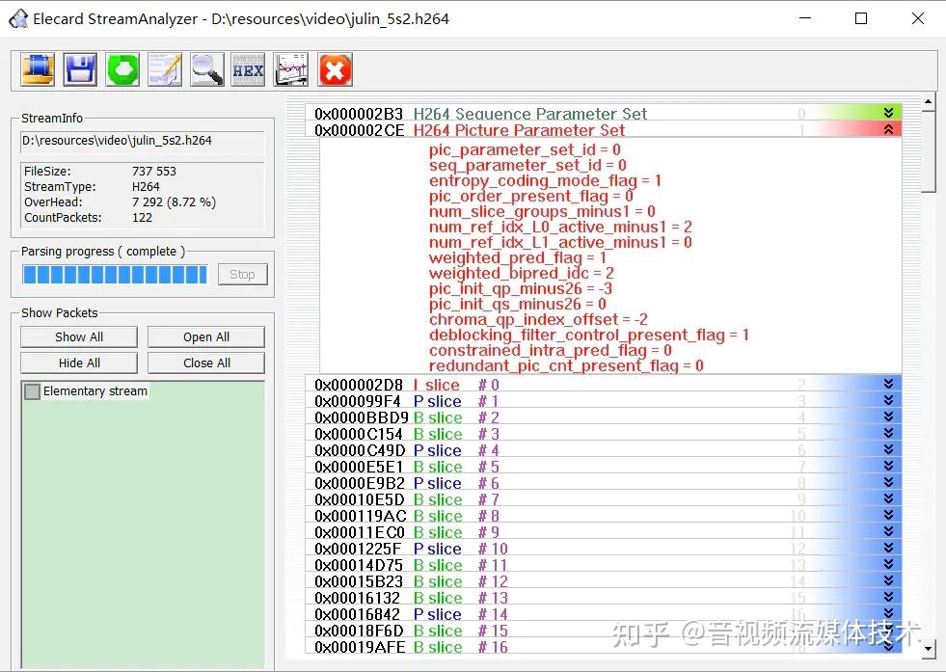Expand the I slice #0 packet
The width and height of the screenshot is (946, 672).
coord(888,385)
